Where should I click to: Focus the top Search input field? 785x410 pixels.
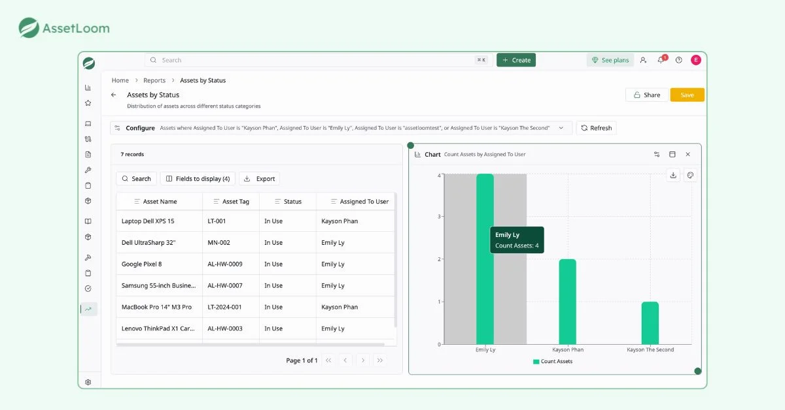[318, 60]
